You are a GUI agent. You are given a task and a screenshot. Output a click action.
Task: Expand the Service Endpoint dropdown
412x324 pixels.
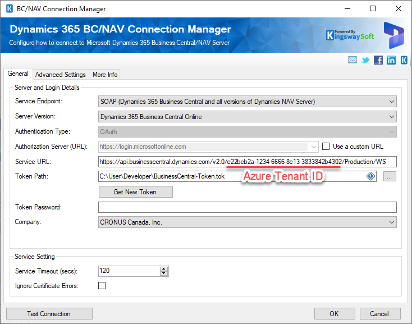click(x=248, y=102)
